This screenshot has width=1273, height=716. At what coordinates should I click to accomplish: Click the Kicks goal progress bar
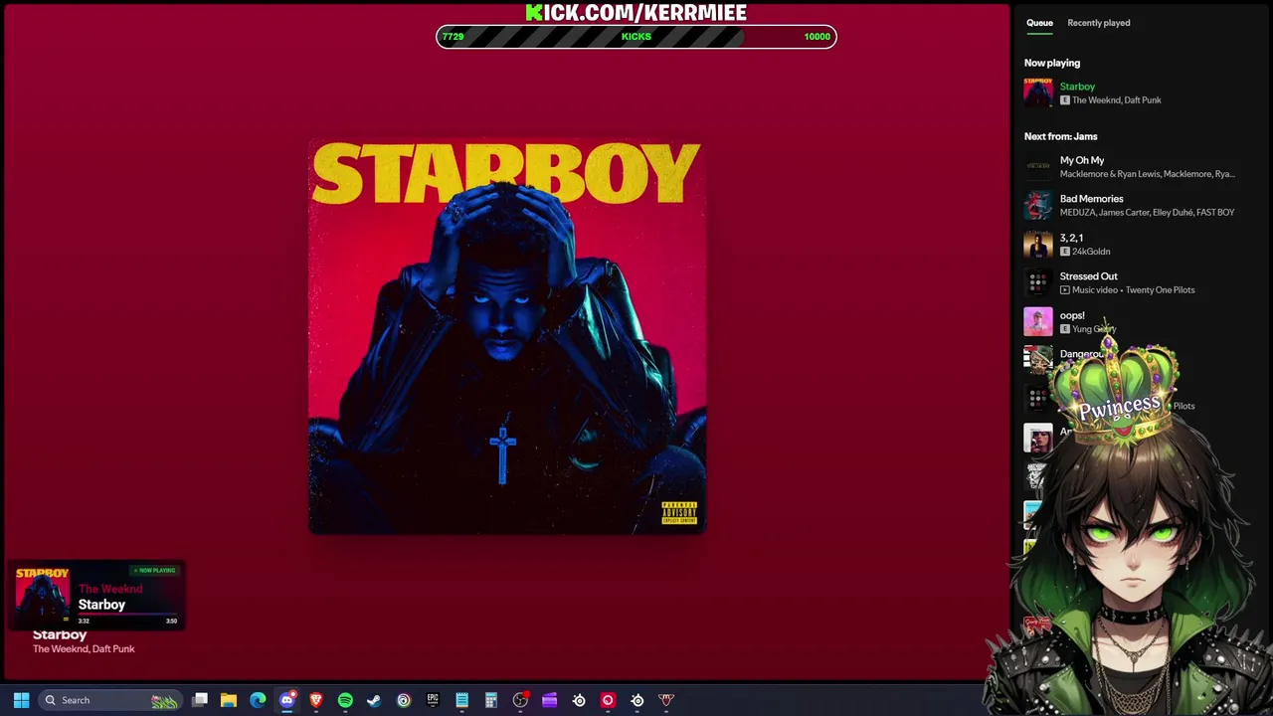click(636, 37)
